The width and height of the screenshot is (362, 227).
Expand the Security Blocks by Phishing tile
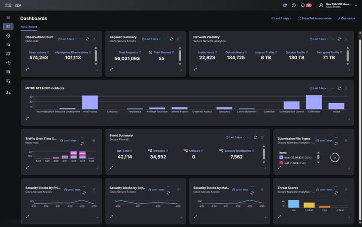(27, 217)
